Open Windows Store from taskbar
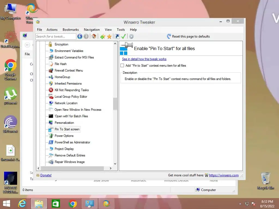This screenshot has height=209, width=279. [x=56, y=204]
